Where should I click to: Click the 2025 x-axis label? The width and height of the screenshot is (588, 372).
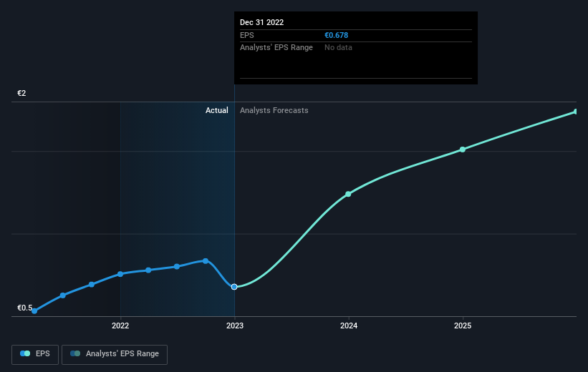[463, 325]
